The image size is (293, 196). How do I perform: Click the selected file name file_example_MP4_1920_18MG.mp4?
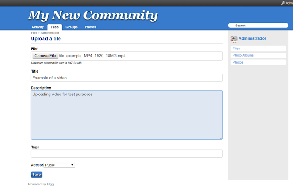pos(92,56)
